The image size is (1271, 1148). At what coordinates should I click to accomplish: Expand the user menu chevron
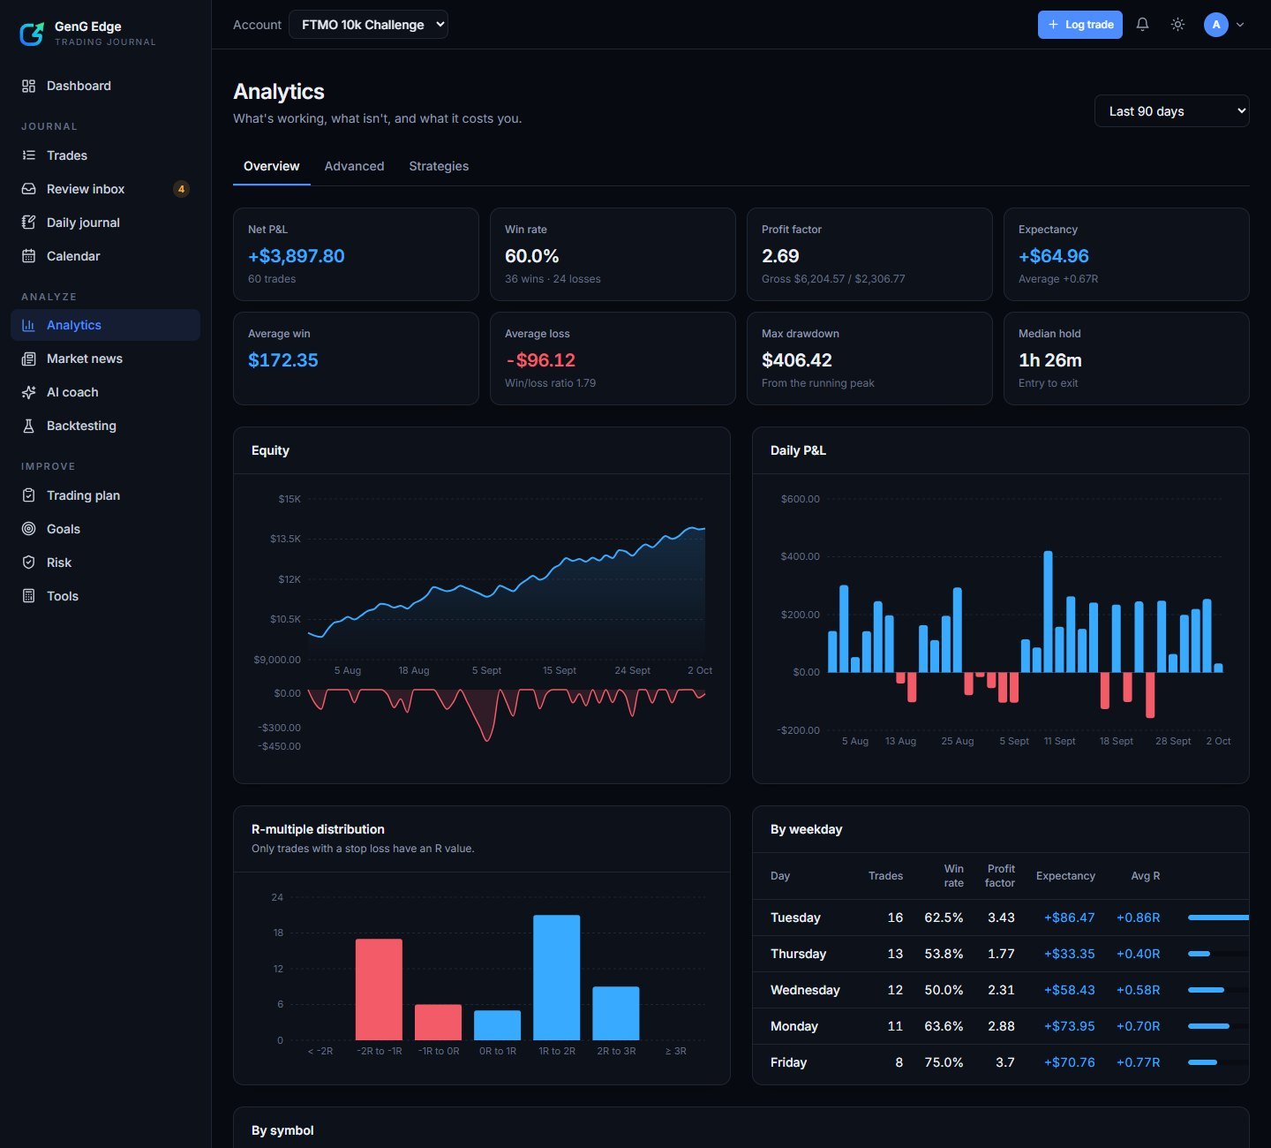[x=1240, y=25]
